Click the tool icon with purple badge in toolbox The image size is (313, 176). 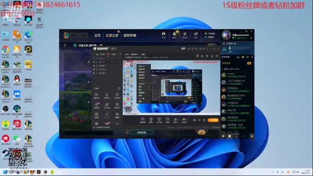(x=96, y=105)
